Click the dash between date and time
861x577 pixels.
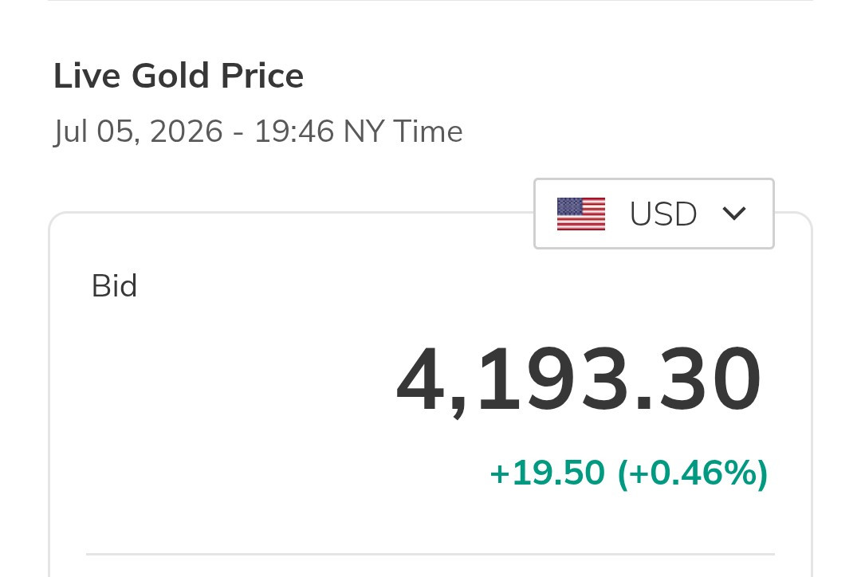pyautogui.click(x=238, y=133)
